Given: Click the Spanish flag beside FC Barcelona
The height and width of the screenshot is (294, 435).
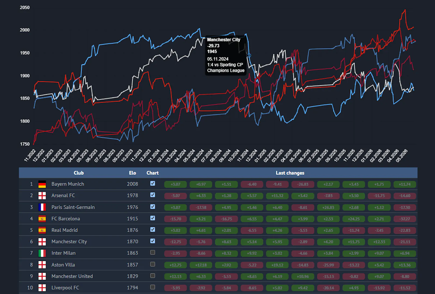Looking at the screenshot, I should 42,219.
